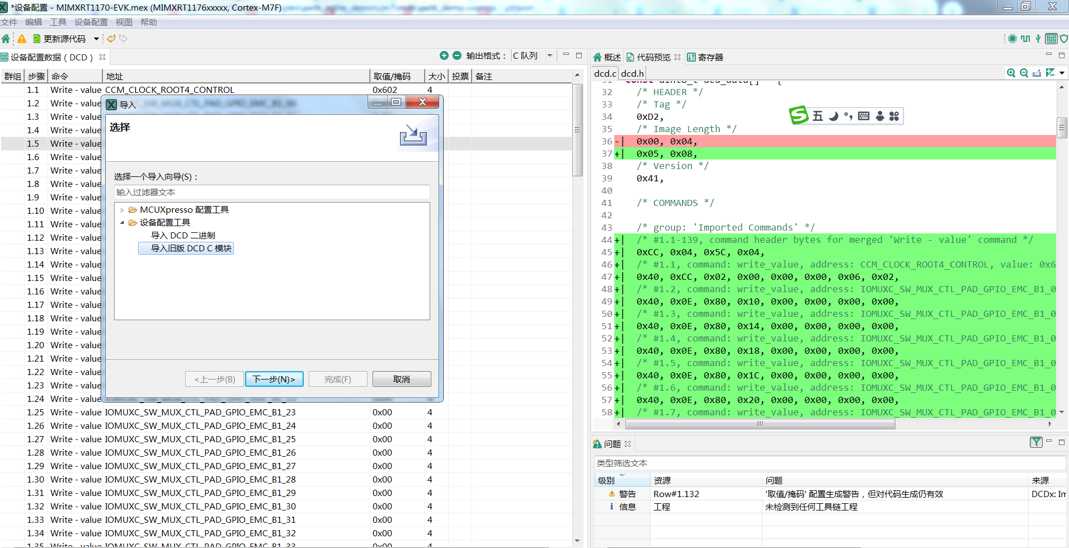Viewport: 1069px width, 548px height.
Task: Select DCD row 1.25 IOMUXC_SW_MUX_CTL_PAD_GPIO_EMC_B1_23
Action: click(x=286, y=412)
